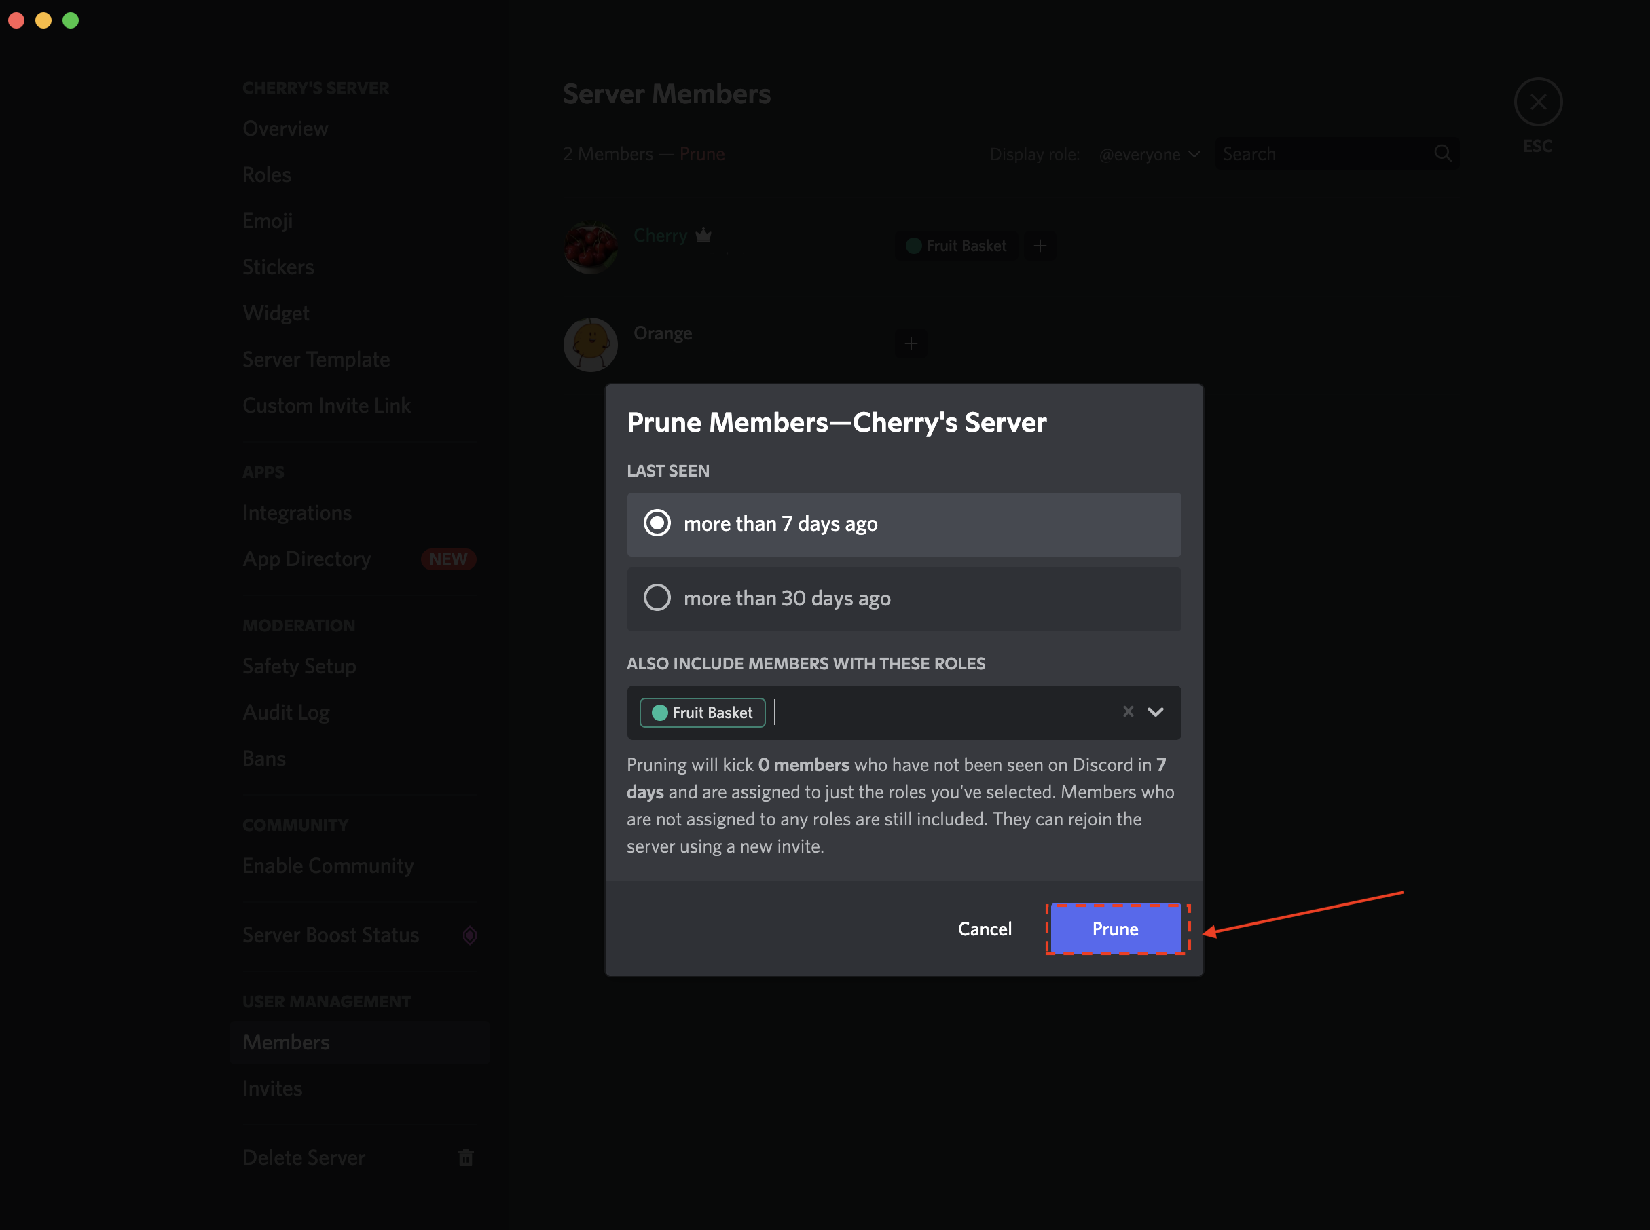Image resolution: width=1650 pixels, height=1230 pixels.
Task: Select 'more than 30 days ago' radio button
Action: click(x=658, y=597)
